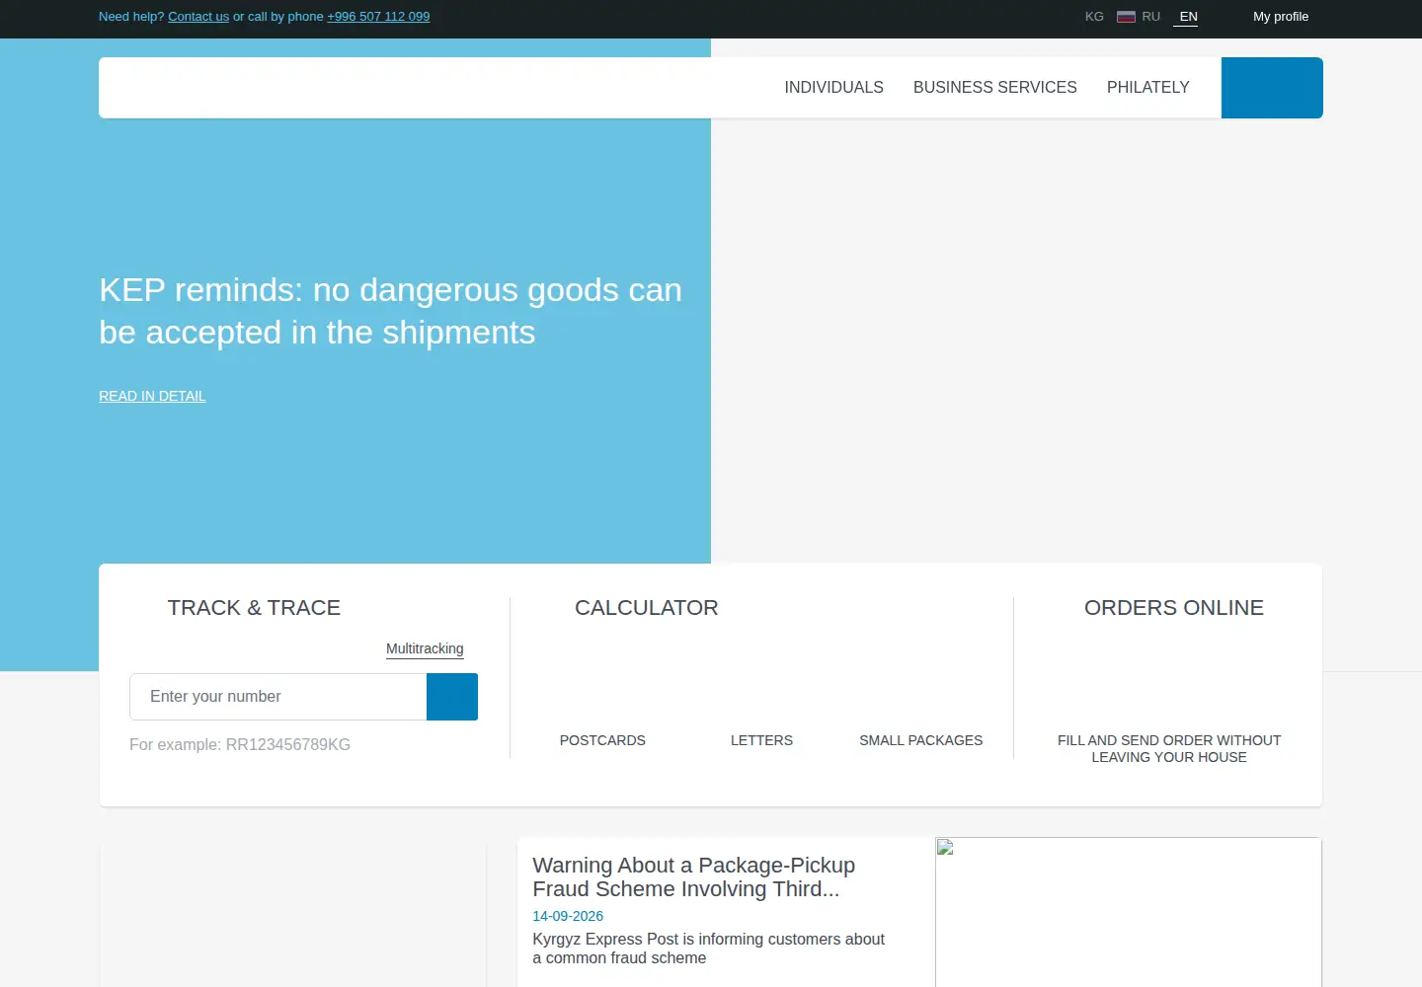This screenshot has width=1422, height=987.
Task: Click the KEP dangerous goods reminder headline
Action: click(390, 311)
